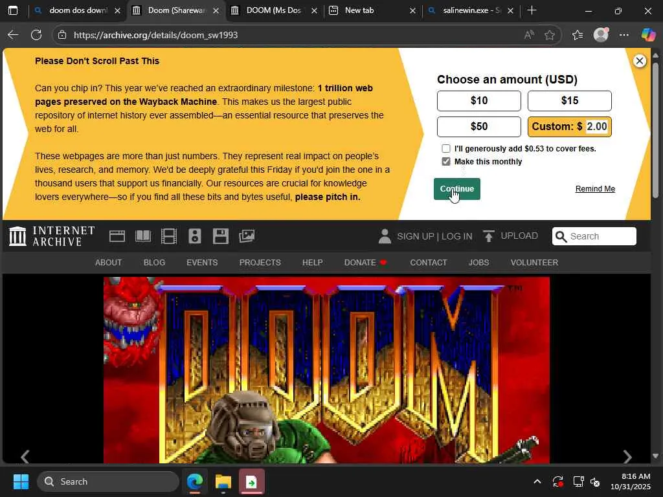Click the address bar URL
Image resolution: width=663 pixels, height=497 pixels.
[155, 35]
